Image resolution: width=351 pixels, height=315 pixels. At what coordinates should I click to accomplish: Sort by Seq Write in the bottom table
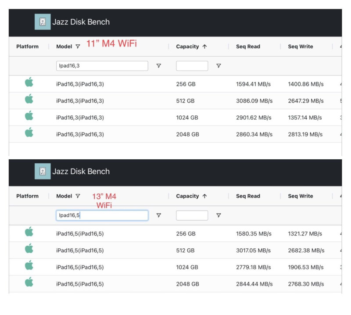(301, 196)
